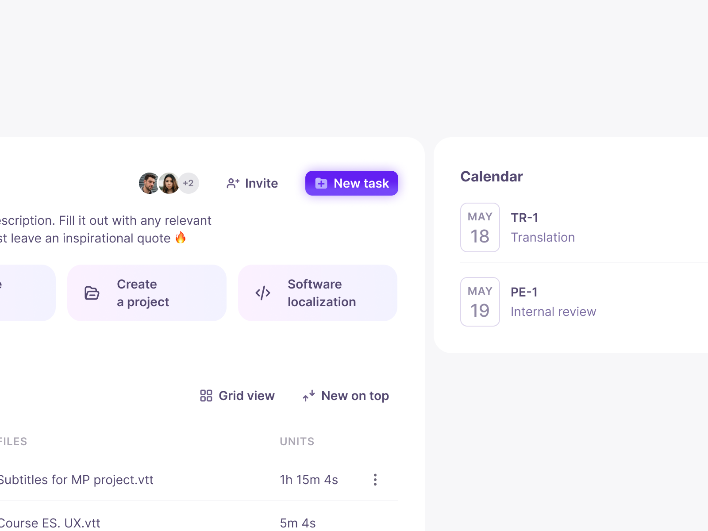Open actions dropdown for Subtitles for MP project.vtt
This screenshot has width=708, height=531.
[x=375, y=480]
